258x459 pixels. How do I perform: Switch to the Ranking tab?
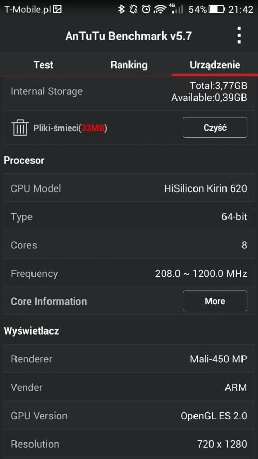[x=129, y=65]
